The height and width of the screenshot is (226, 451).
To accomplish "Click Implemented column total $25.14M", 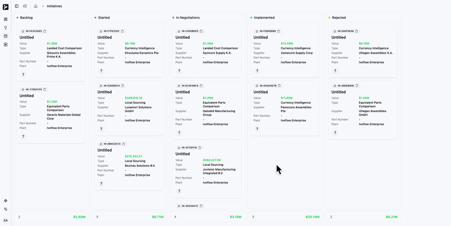I will pyautogui.click(x=313, y=217).
